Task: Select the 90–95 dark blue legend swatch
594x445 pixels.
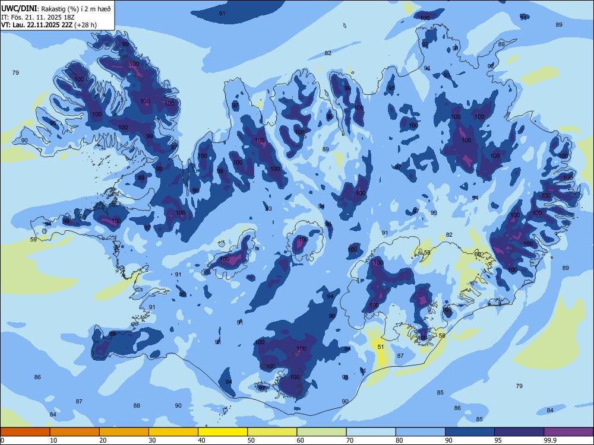Action: click(x=470, y=432)
